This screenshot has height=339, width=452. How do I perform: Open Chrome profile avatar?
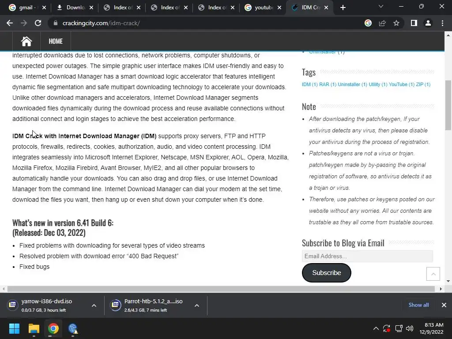click(428, 23)
